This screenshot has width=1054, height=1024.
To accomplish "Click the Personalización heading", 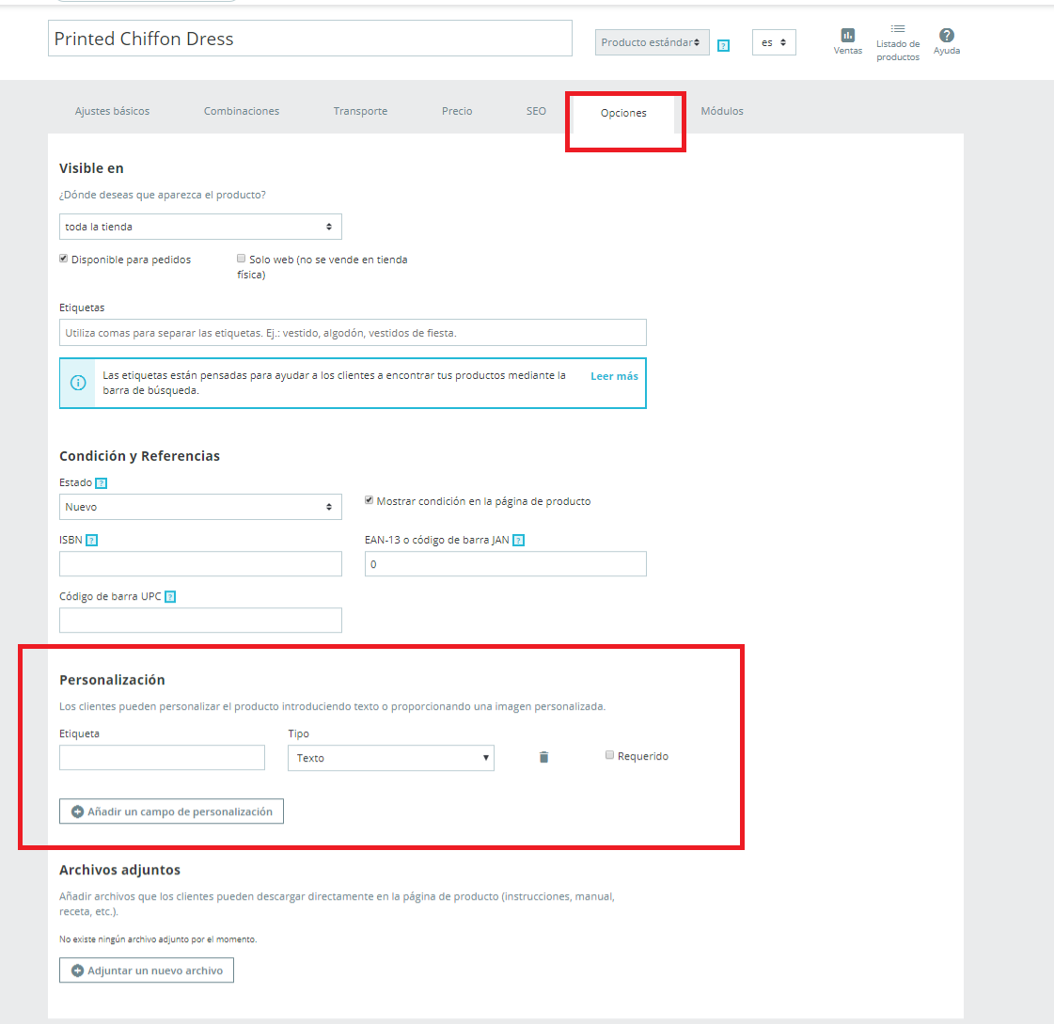I will 112,680.
